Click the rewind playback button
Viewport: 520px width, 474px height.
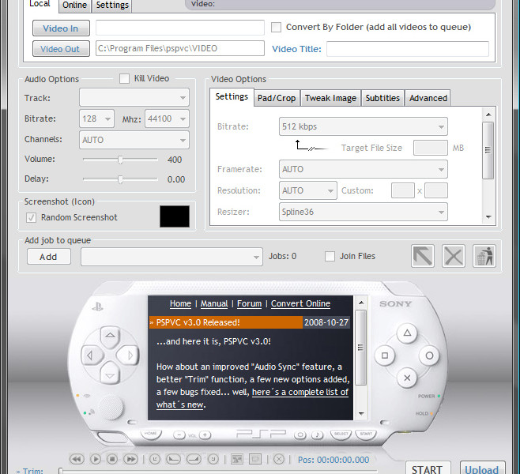pos(77,459)
